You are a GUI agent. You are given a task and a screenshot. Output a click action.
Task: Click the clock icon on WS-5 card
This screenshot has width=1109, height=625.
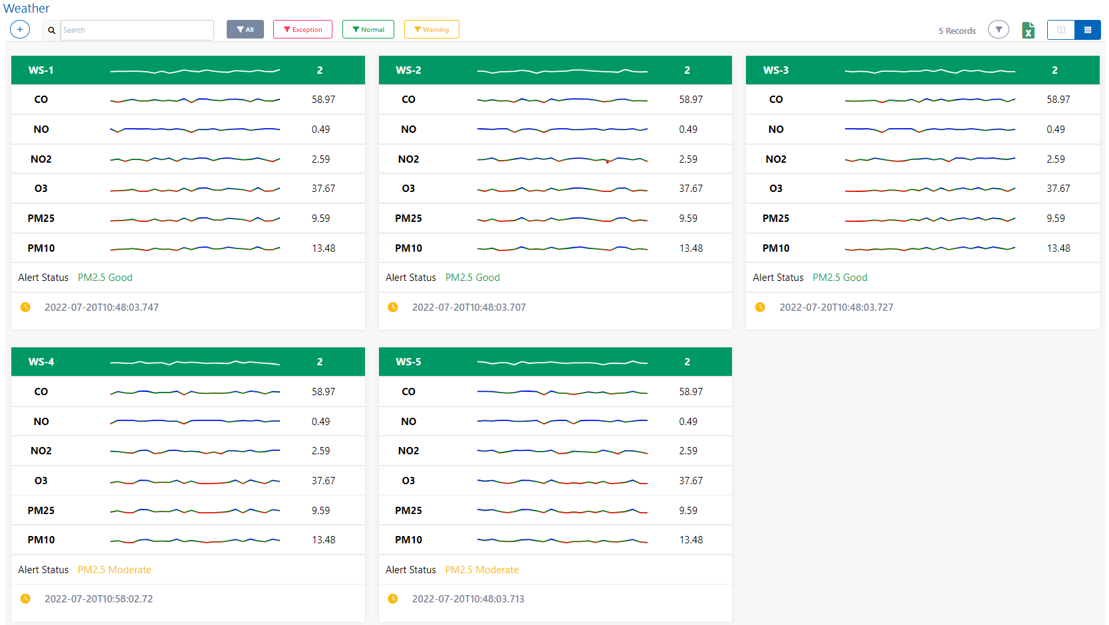click(x=393, y=599)
